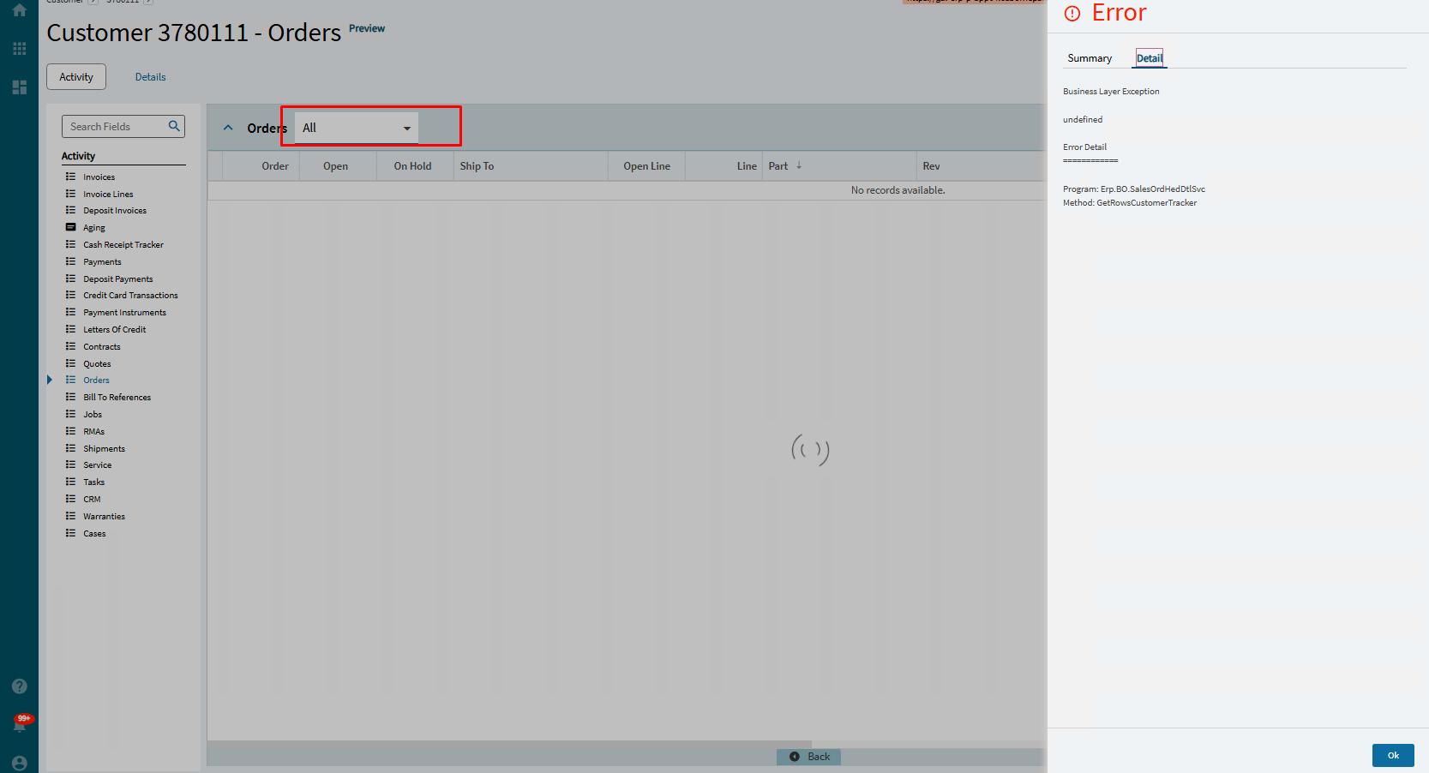1429x773 pixels.
Task: Open the Help question mark icon
Action: (x=19, y=686)
